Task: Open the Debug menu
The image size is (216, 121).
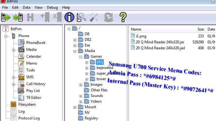Action: [x=52, y=7]
